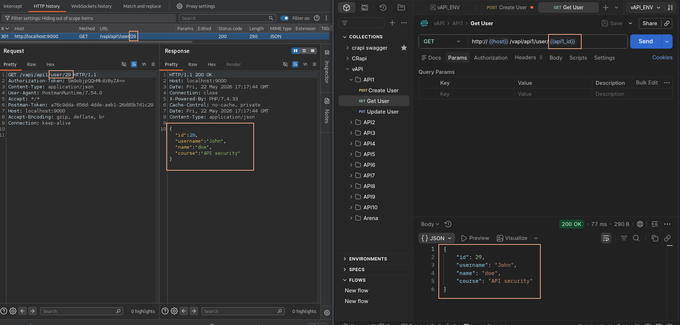
Task: Toggle the Filter on switch
Action: point(285,18)
